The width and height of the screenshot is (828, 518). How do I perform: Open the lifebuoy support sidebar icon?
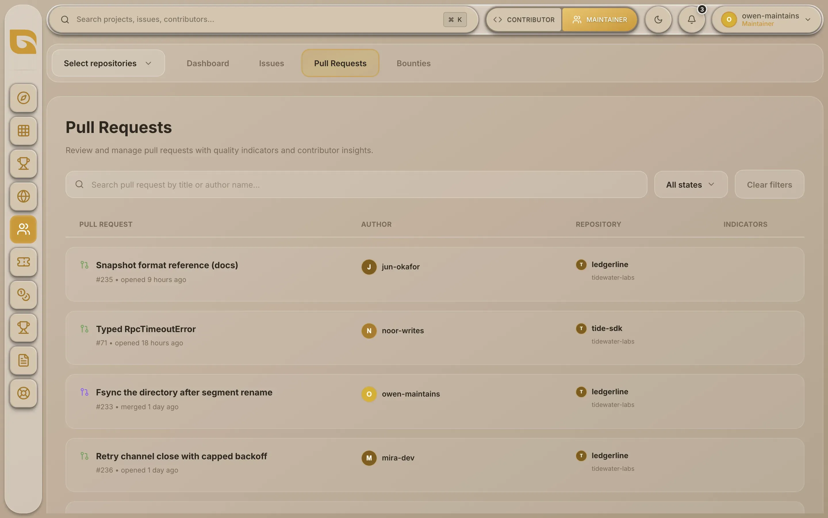(x=23, y=393)
